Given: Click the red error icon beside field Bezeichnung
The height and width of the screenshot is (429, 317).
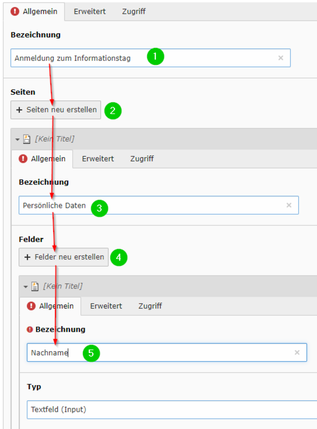Looking at the screenshot, I should 30,329.
